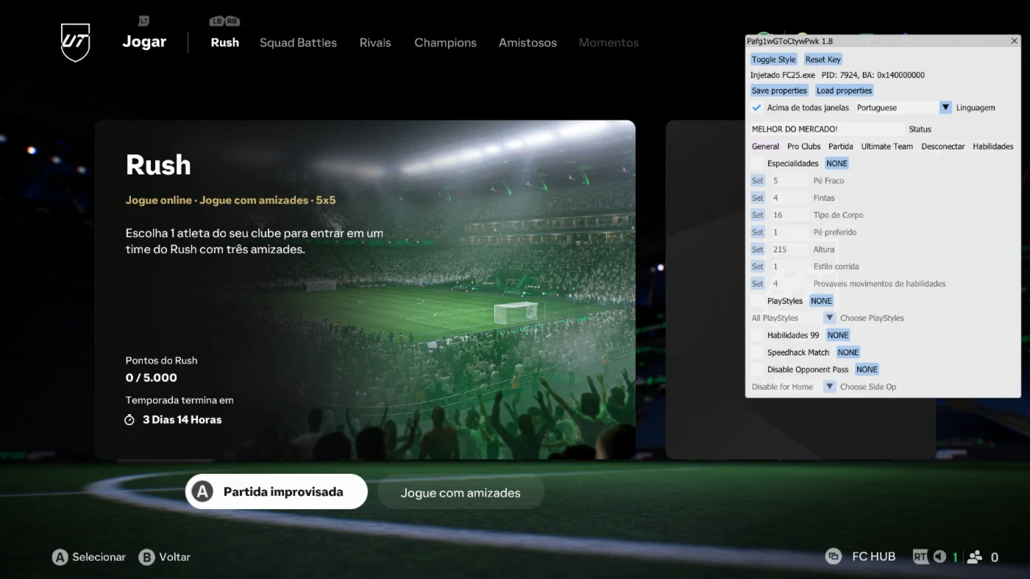Click the RT trigger icon in bottom bar
This screenshot has width=1030, height=579.
pyautogui.click(x=920, y=557)
